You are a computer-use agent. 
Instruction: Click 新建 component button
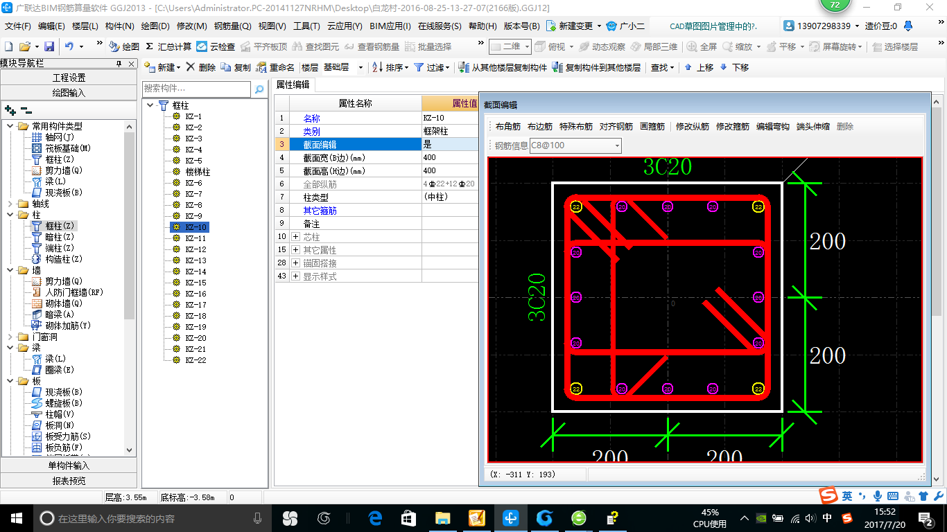(162, 67)
